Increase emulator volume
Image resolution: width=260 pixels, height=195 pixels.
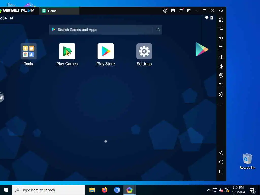click(x=221, y=57)
